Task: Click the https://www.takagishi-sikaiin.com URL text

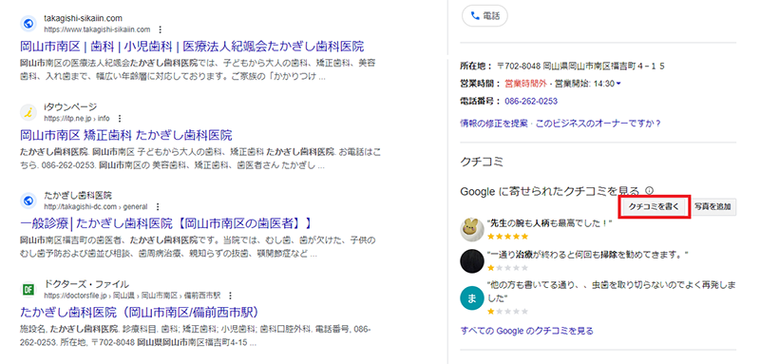Action: point(97,29)
